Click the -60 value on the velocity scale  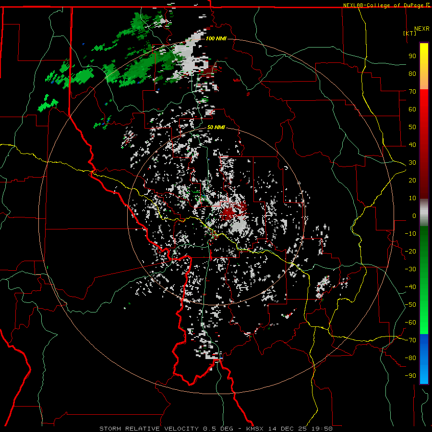click(x=410, y=323)
